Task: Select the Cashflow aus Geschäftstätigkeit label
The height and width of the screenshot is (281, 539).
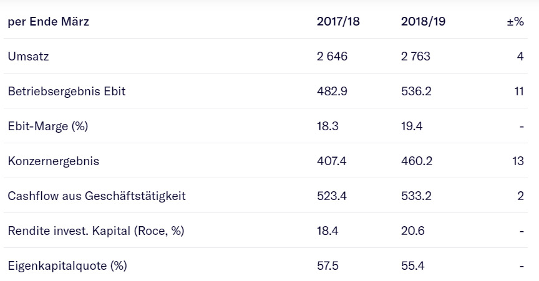Action: click(97, 196)
